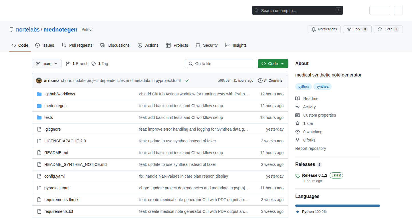Image resolution: width=412 pixels, height=218 pixels.
Task: Open the Pull requests tab
Action: 77,45
